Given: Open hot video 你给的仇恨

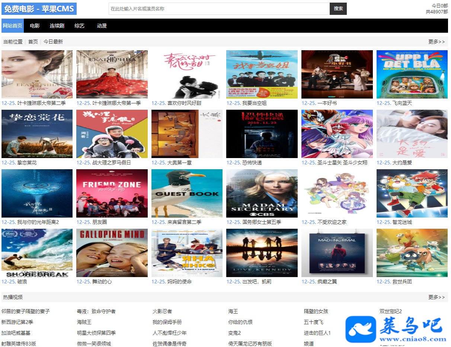Looking at the screenshot, I should [x=240, y=322].
